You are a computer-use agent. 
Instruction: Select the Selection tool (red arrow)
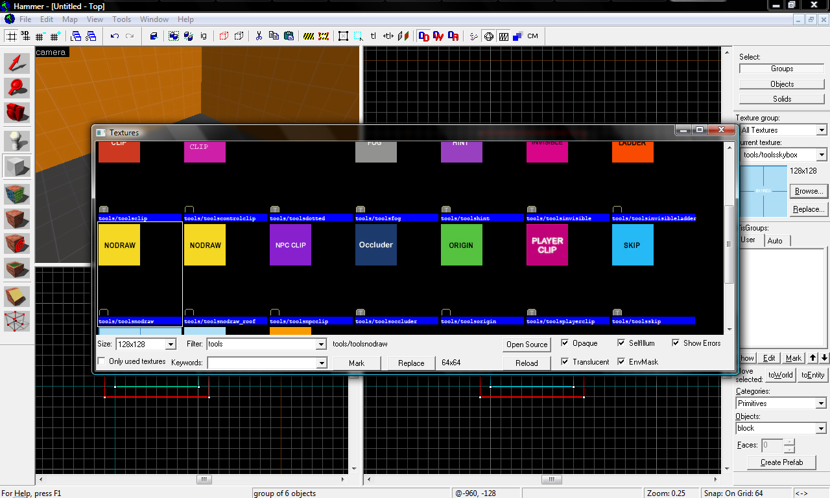pyautogui.click(x=18, y=63)
